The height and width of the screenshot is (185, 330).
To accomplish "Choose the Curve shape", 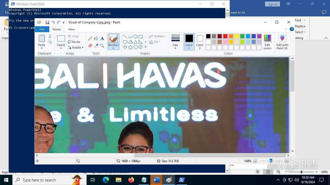I will click(x=130, y=36).
